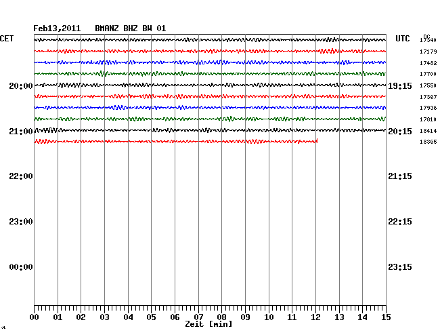Click minute tick label '03' on the axis
The height and width of the screenshot is (335, 440).
click(104, 317)
